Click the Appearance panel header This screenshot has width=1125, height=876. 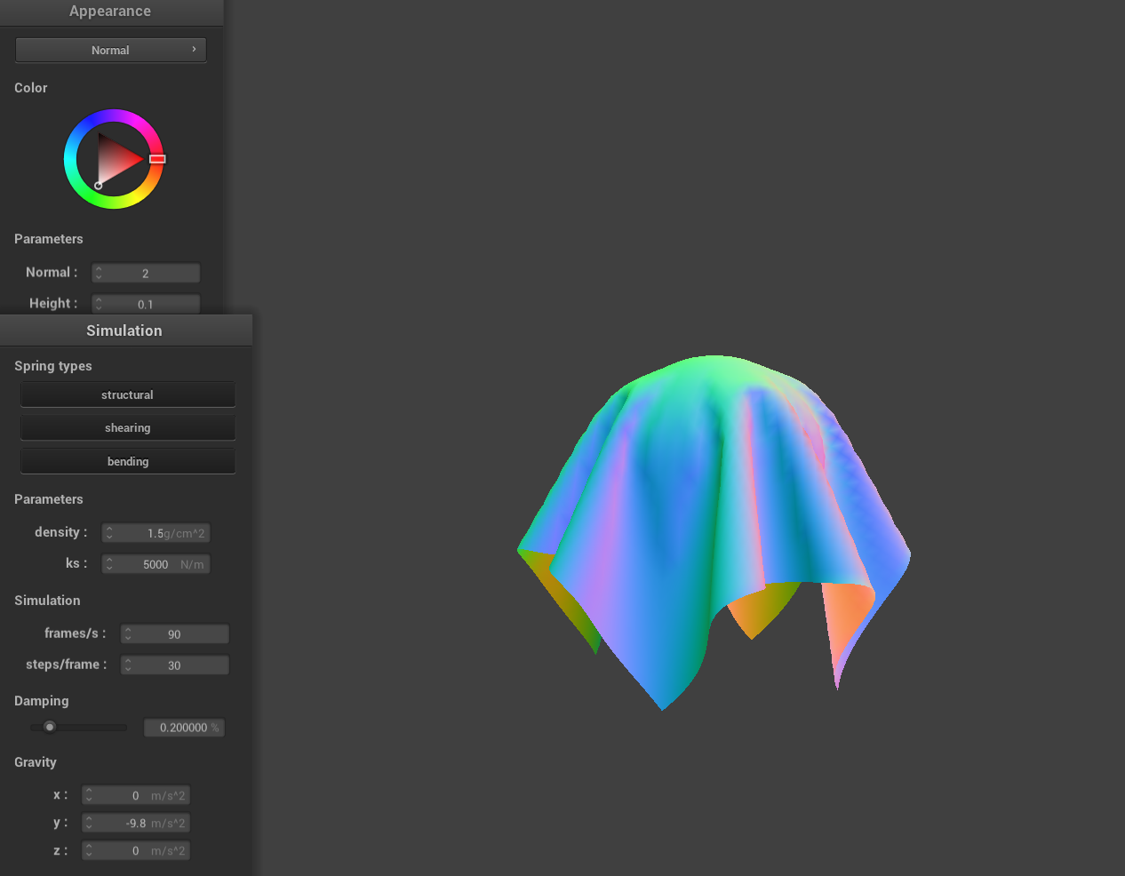[x=110, y=12]
